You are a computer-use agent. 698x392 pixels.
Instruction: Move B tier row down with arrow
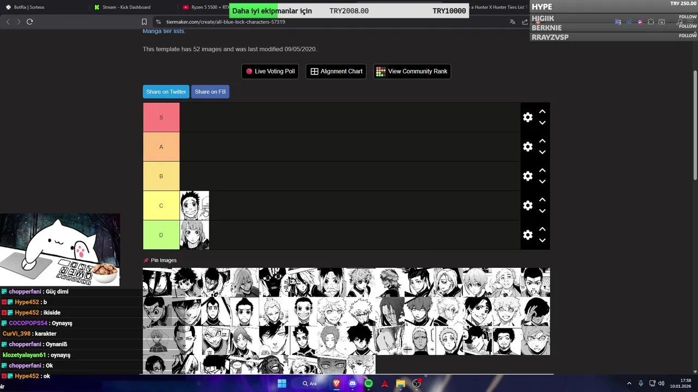542,182
